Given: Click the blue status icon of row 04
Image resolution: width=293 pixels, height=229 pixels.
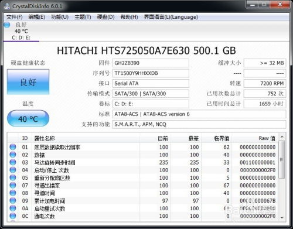Looking at the screenshot, I should pos(13,170).
